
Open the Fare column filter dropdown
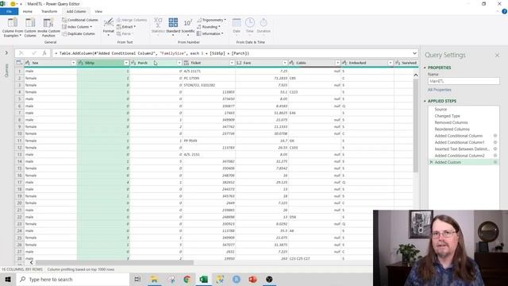pyautogui.click(x=284, y=63)
